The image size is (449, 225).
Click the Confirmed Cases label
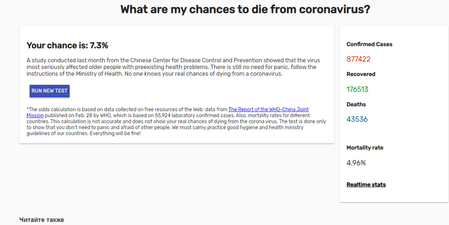pos(369,44)
